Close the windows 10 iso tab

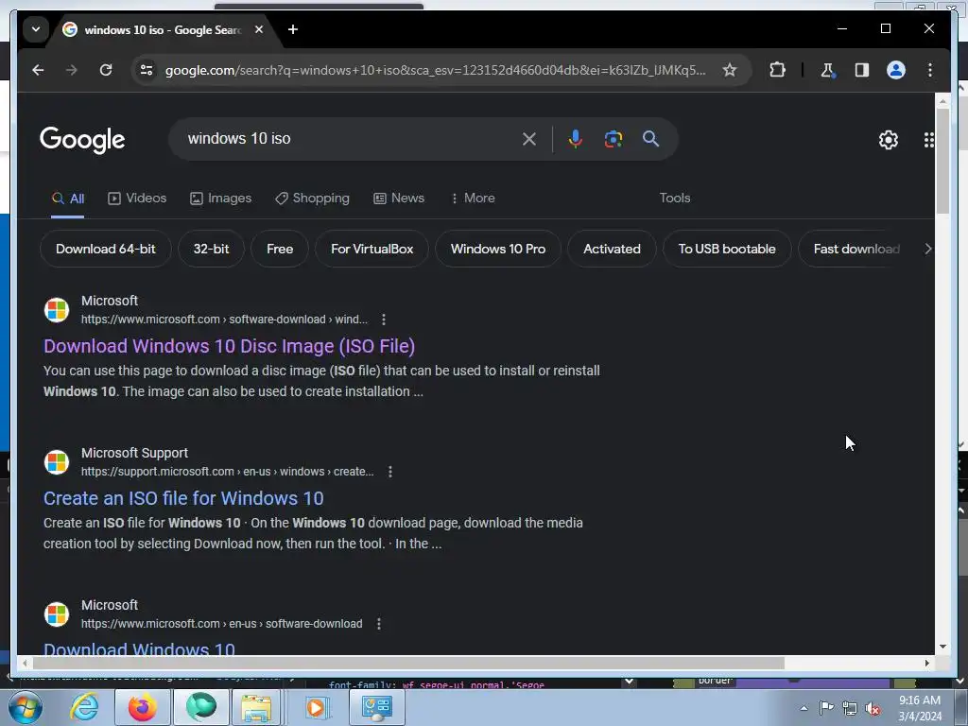tap(259, 29)
